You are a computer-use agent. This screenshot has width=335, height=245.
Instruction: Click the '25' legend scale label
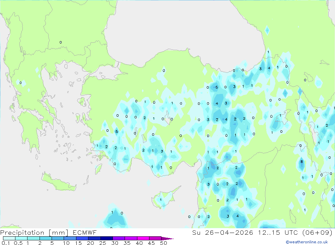click(103, 243)
